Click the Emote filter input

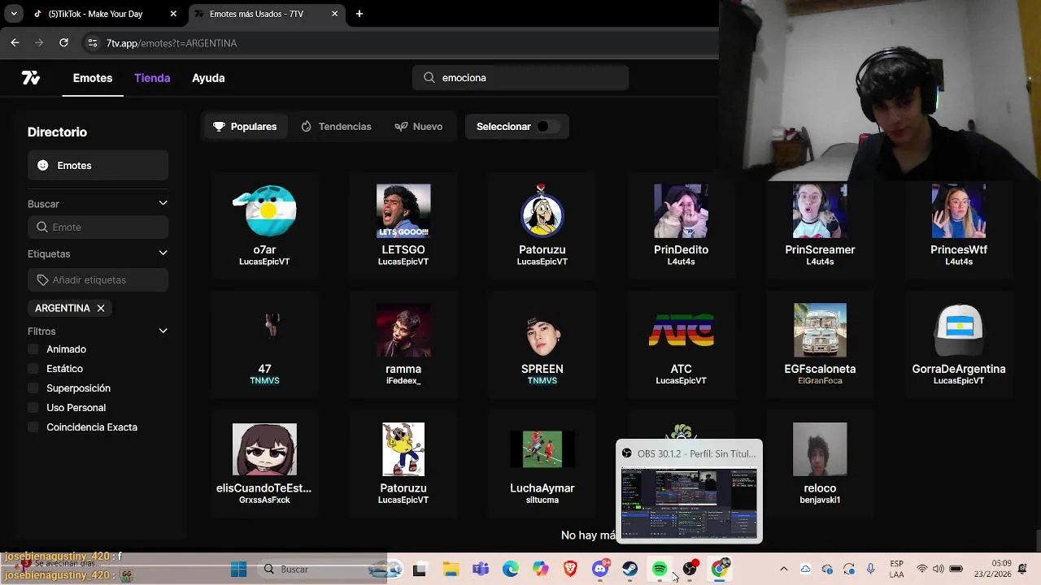tap(98, 227)
